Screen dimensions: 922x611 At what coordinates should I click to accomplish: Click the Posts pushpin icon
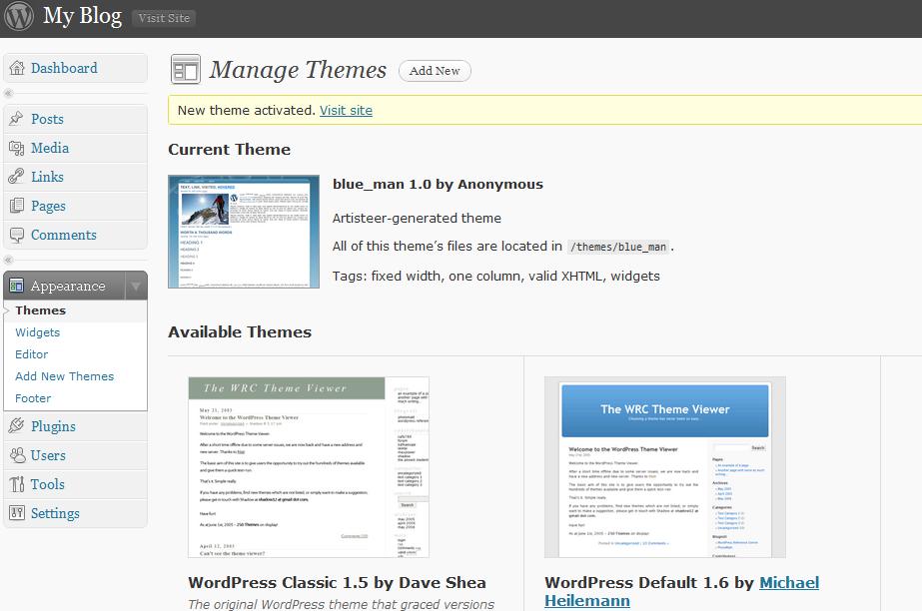16,119
